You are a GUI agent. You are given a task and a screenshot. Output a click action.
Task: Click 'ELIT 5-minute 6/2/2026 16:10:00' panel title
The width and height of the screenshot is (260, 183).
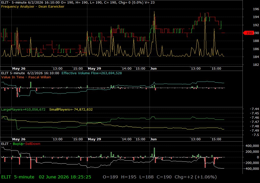30,73
